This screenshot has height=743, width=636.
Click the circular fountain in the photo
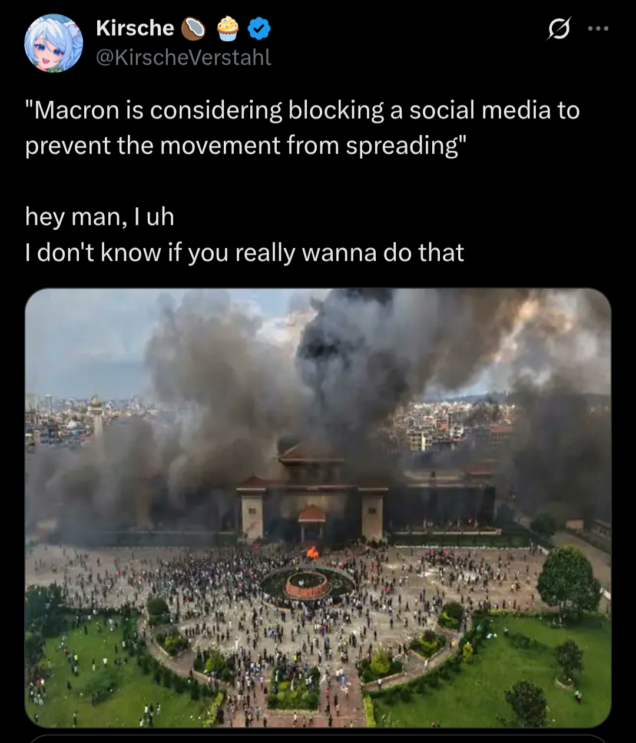point(307,583)
